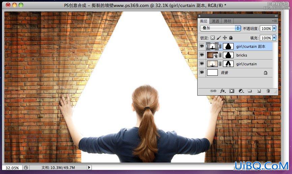The image size is (292, 174).
Task: Click the status bar document info icon
Action: tap(26, 168)
